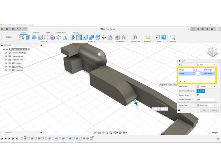Select first 1 Edge row with radius 30
221x166 pixels.
point(197,70)
